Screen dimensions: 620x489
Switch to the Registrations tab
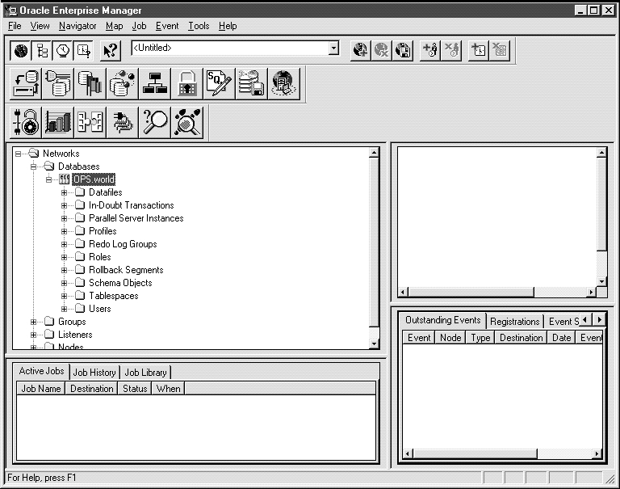point(515,322)
